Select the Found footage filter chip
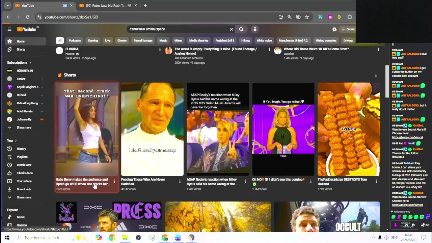Viewport: 432px width, 243px height. (x=143, y=41)
